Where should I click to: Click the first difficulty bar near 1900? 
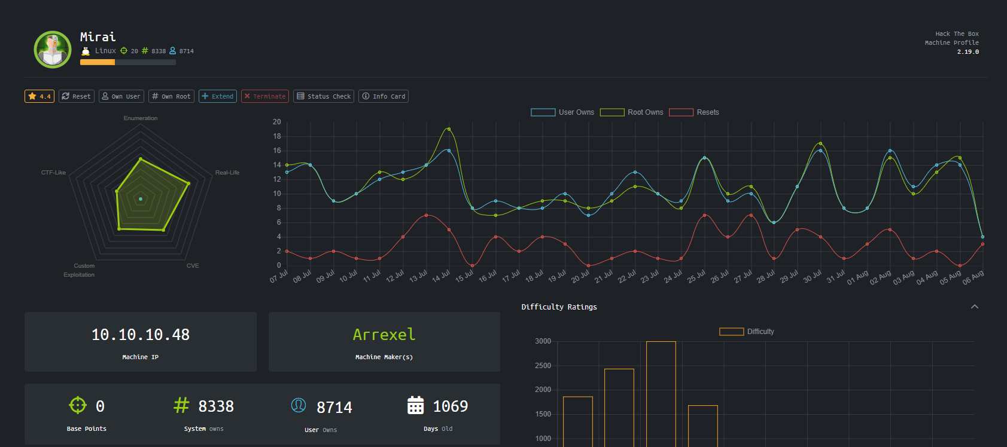pyautogui.click(x=578, y=421)
